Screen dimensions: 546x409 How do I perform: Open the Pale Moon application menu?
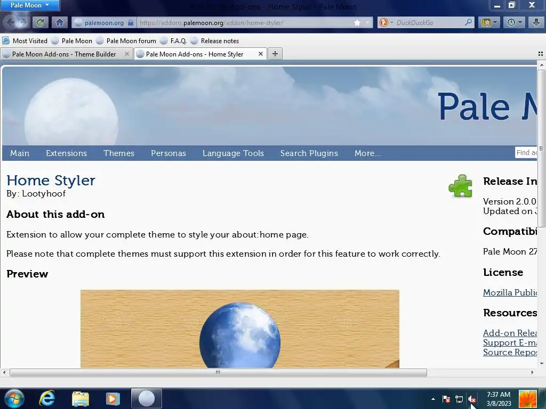[x=30, y=5]
